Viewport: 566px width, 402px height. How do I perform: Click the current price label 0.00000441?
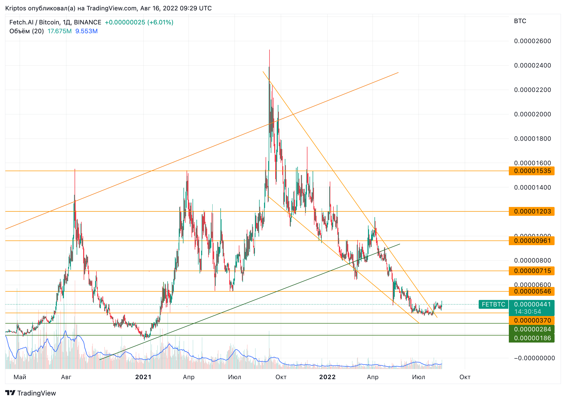click(x=532, y=304)
